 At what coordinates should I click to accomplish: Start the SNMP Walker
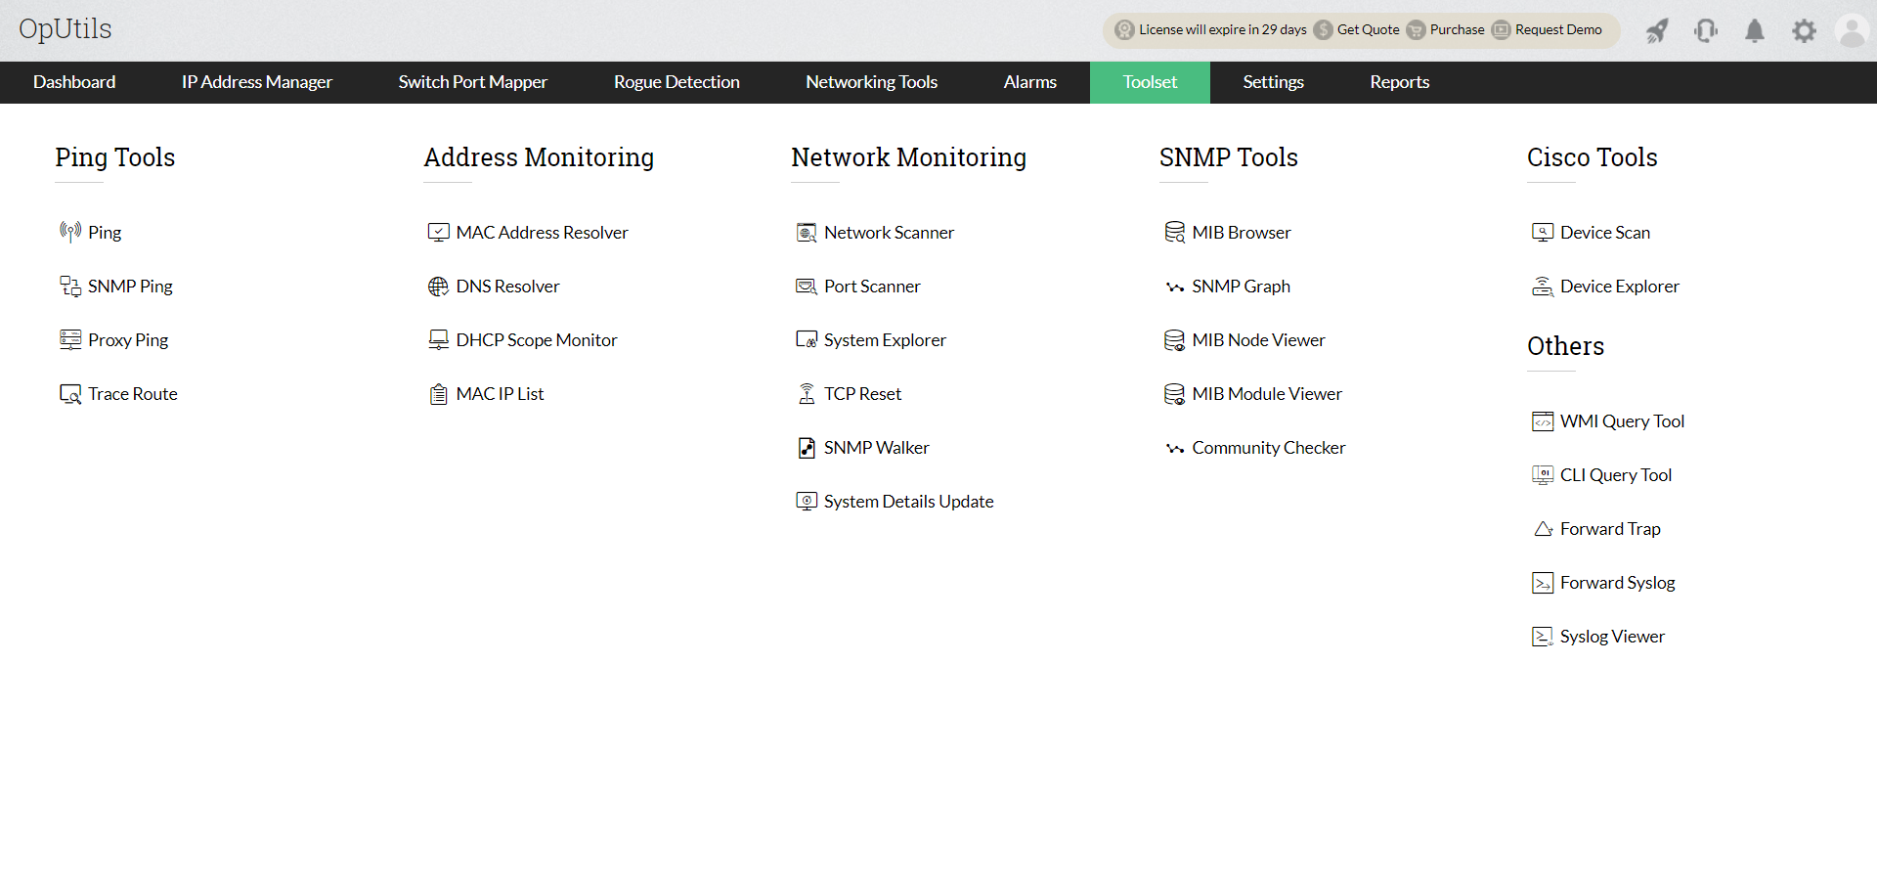[x=877, y=447]
